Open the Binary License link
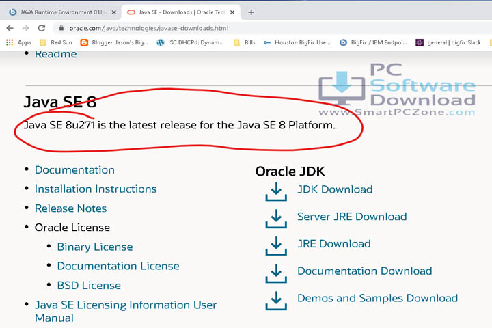Screen dimensions: 492x328 click(x=95, y=247)
